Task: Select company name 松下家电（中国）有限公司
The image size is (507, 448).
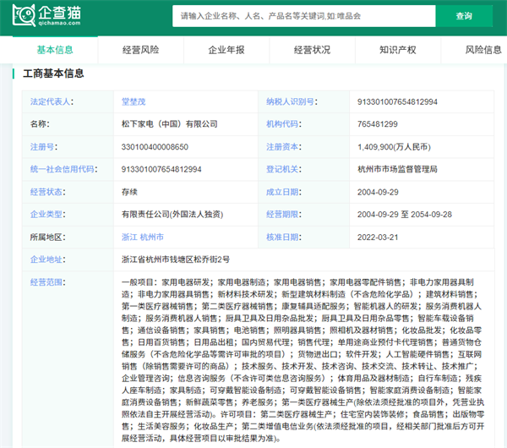Action: 170,124
